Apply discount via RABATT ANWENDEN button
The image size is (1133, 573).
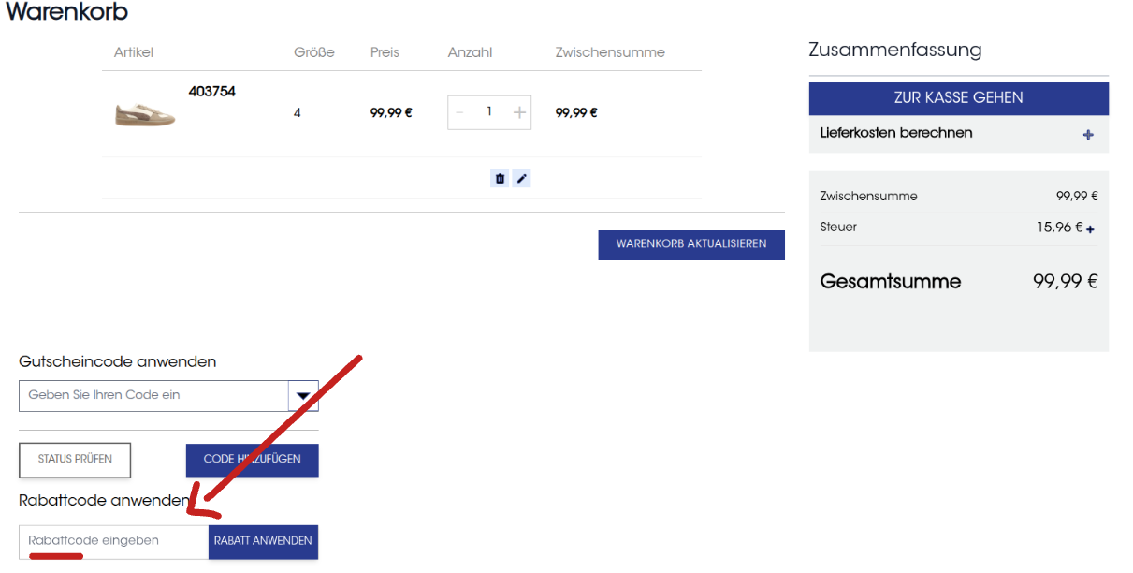coord(263,541)
